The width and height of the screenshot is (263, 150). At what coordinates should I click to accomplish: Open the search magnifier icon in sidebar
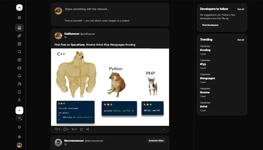coord(19,52)
